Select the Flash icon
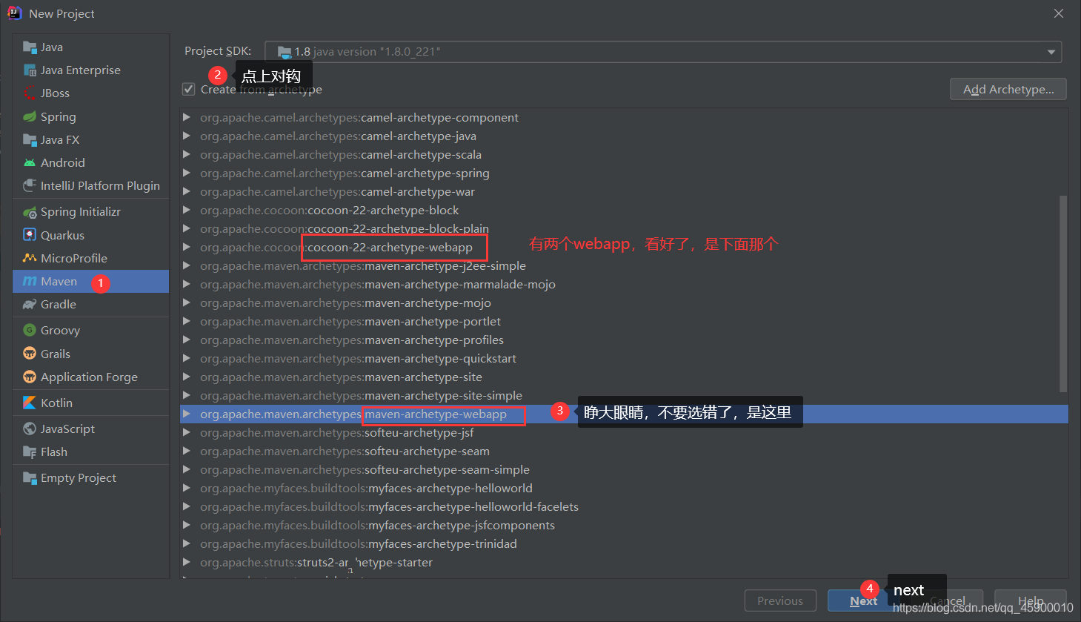 (x=30, y=451)
